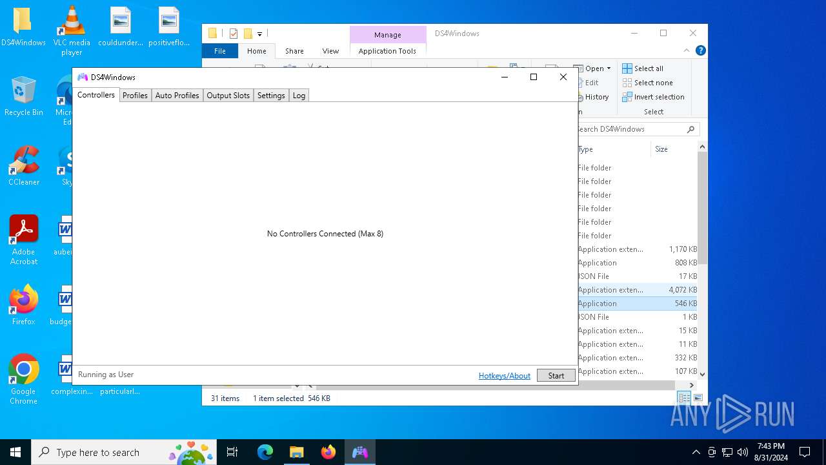Click Explorer quick access Properties checkmark icon
This screenshot has height=465, width=826.
(234, 34)
